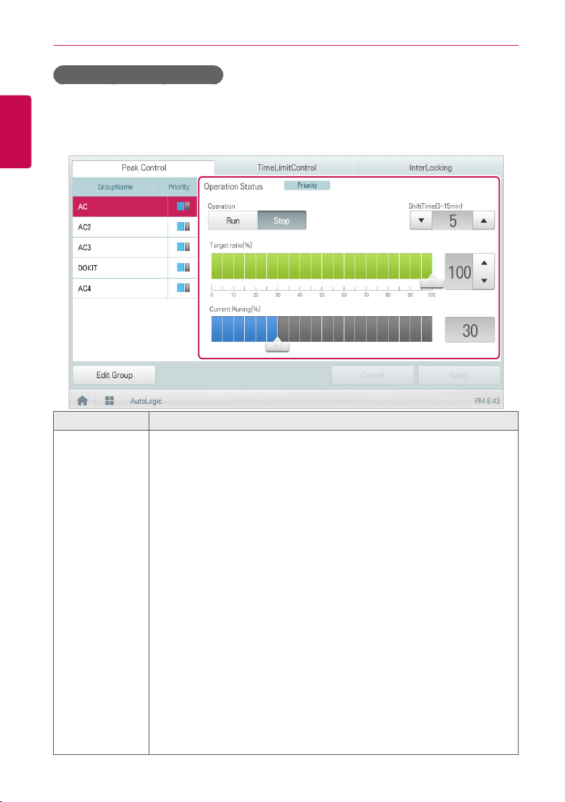
Task: Click the Priority column header
Action: pyautogui.click(x=179, y=187)
